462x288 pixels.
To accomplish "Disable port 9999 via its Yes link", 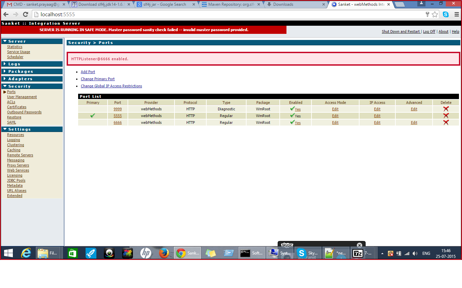I will 298,109.
